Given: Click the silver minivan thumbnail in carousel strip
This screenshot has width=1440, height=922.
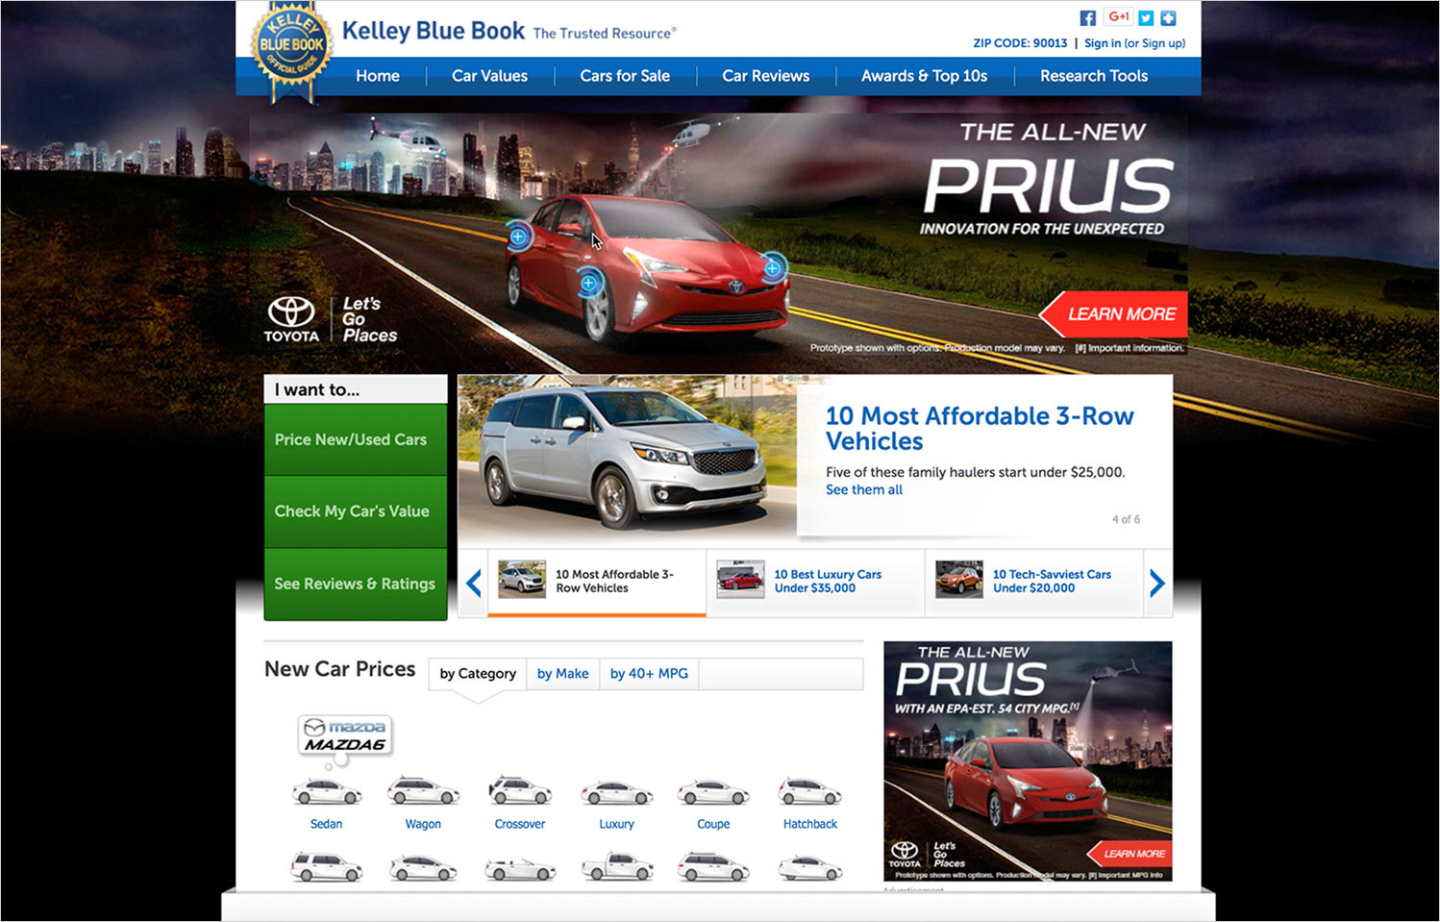Looking at the screenshot, I should point(522,580).
